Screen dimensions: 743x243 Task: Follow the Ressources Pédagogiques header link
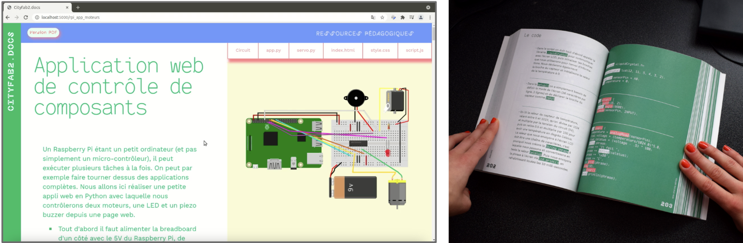(364, 33)
